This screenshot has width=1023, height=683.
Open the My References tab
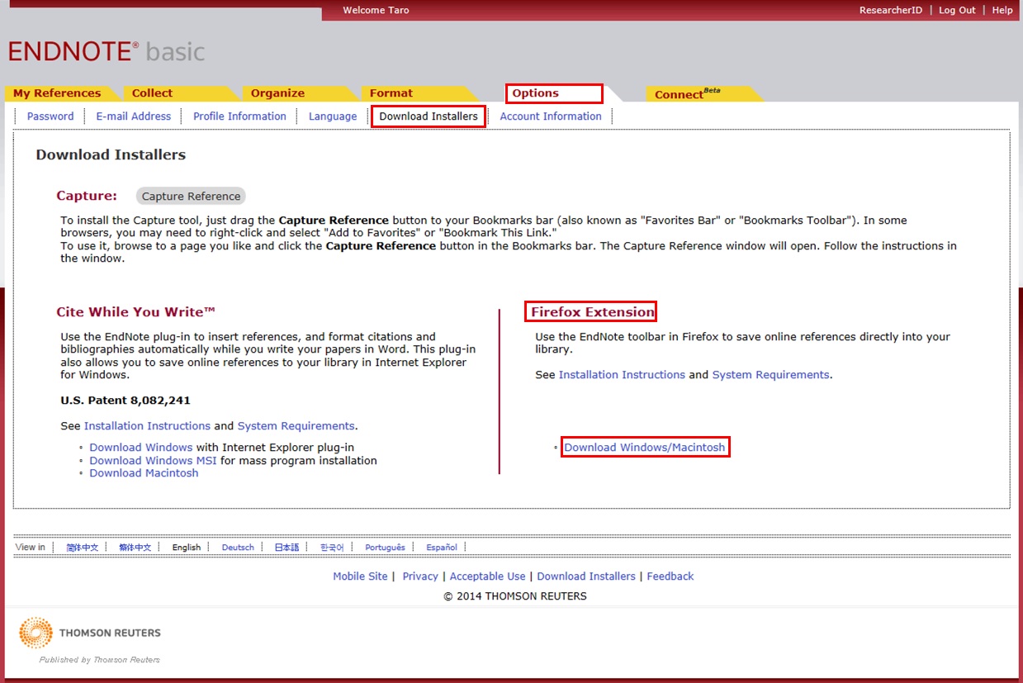57,93
